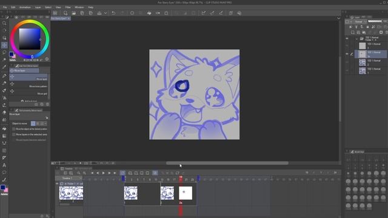Toggle visibility of layer 1
Screen dimensions: 388x218
347,71
